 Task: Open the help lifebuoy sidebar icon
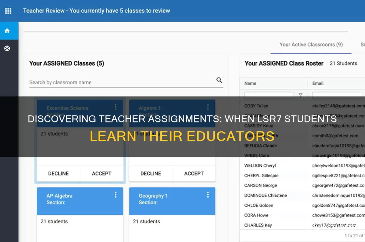coord(7,48)
